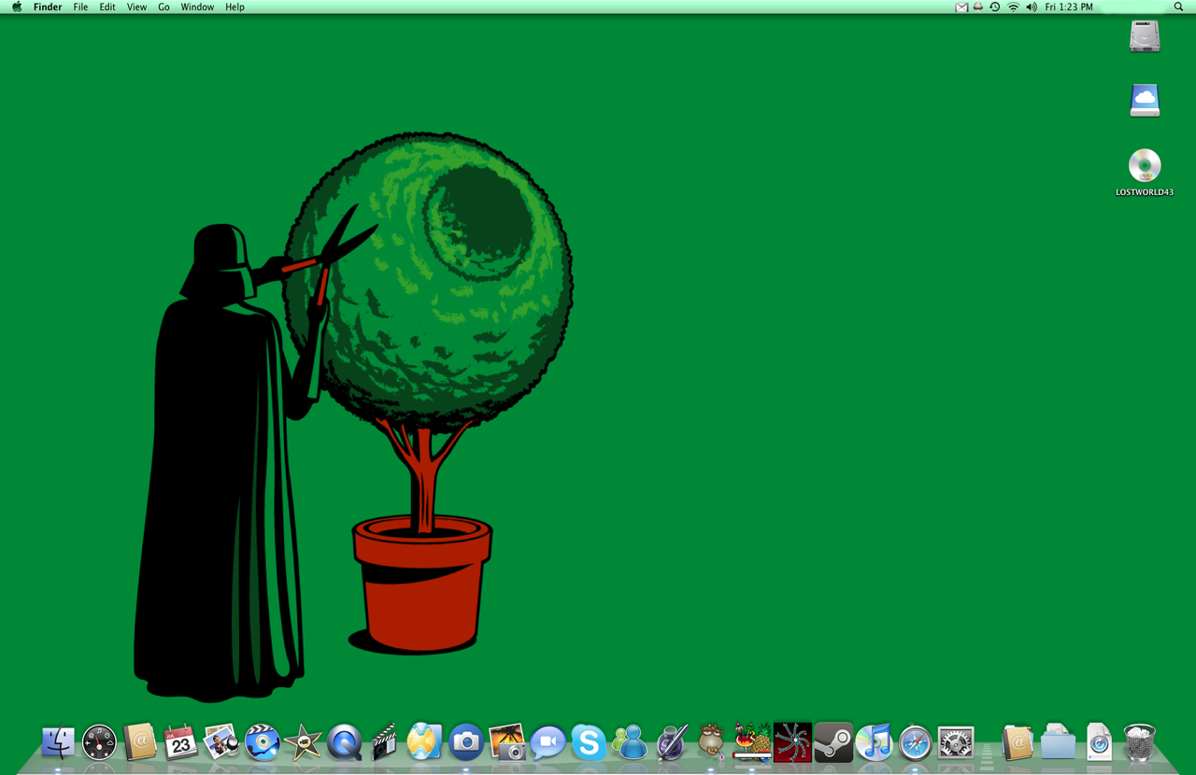Open Spotlight search magnifier
The image size is (1196, 775).
coord(1179,7)
